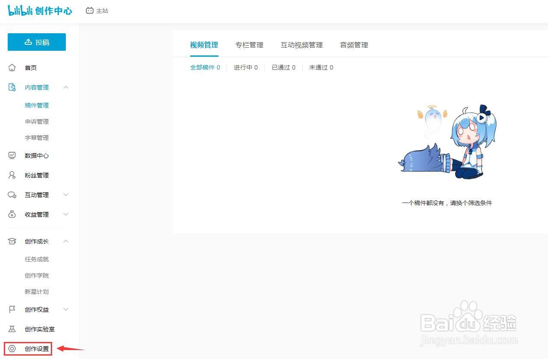
Task: Click the 主站 TV icon
Action: tap(90, 11)
